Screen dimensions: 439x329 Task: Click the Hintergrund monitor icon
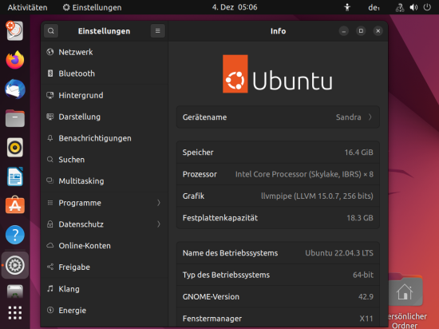pos(50,95)
